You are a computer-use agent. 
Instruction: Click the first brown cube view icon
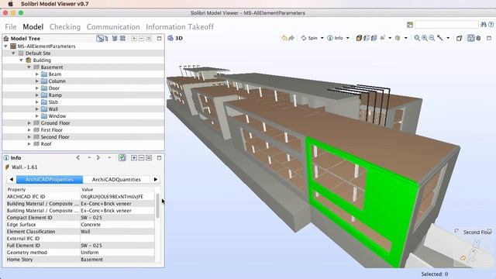click(x=359, y=38)
